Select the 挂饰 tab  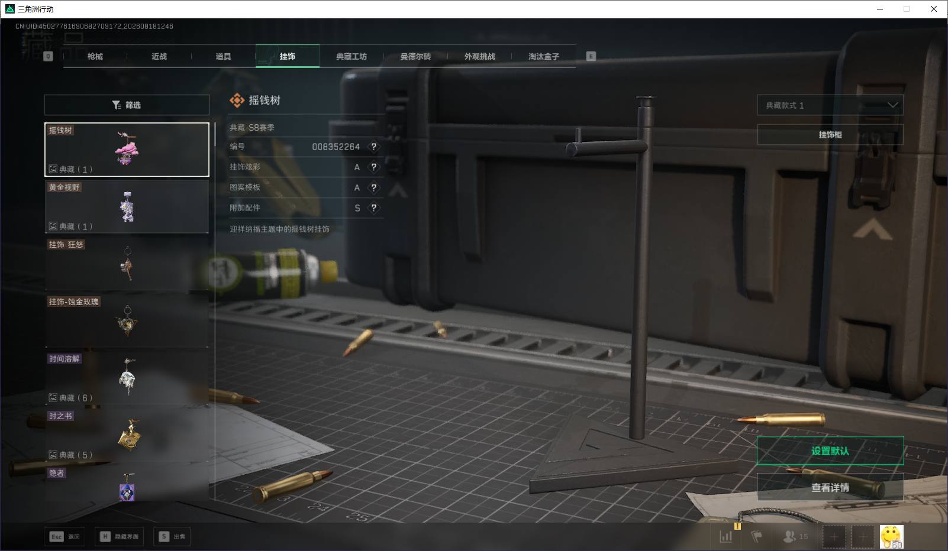pos(288,56)
